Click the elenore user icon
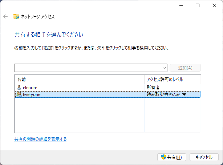The height and width of the screenshot is (165, 223). pyautogui.click(x=19, y=87)
